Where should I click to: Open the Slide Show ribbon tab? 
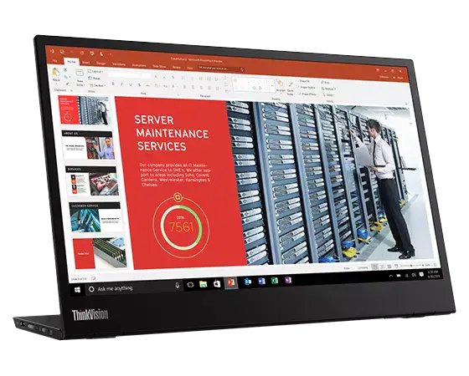[x=159, y=67]
